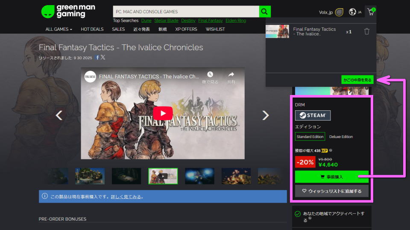Click the cart item thumbnail image
This screenshot has height=230, width=410.
pos(278,32)
